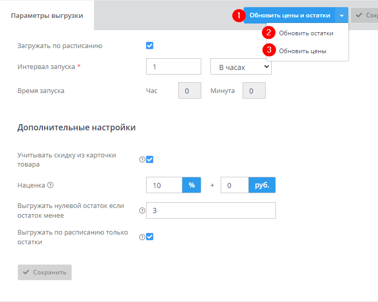Screen dimensions: 378x302
Task: Toggle Загружать по расписанию checkbox
Action: [150, 45]
